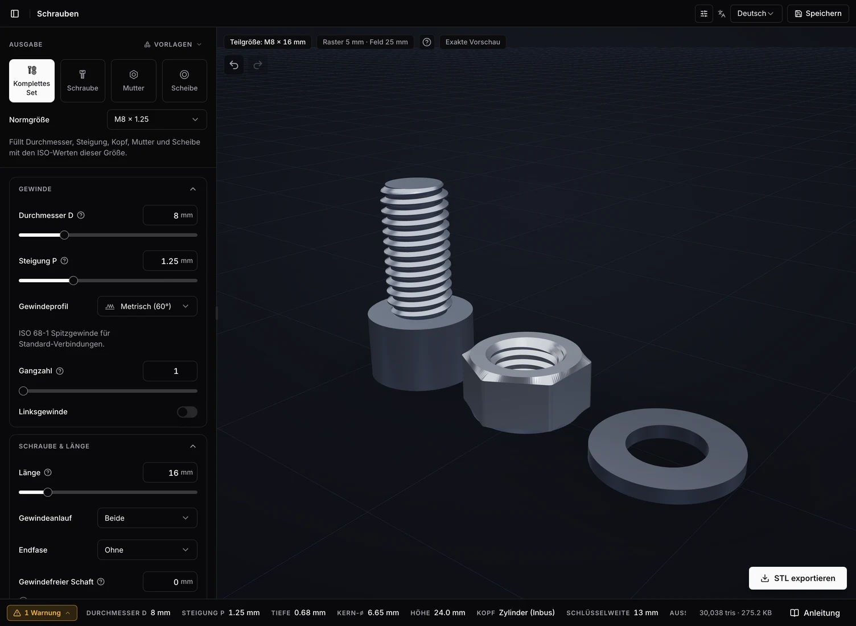Click the Steigung P value field
The width and height of the screenshot is (856, 626).
tap(170, 261)
